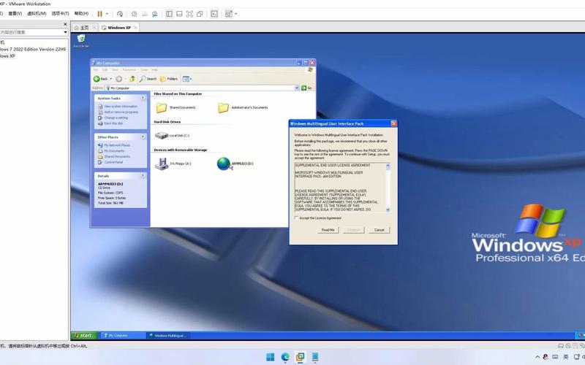
Task: Open the console view icon in VMware
Action: click(214, 14)
